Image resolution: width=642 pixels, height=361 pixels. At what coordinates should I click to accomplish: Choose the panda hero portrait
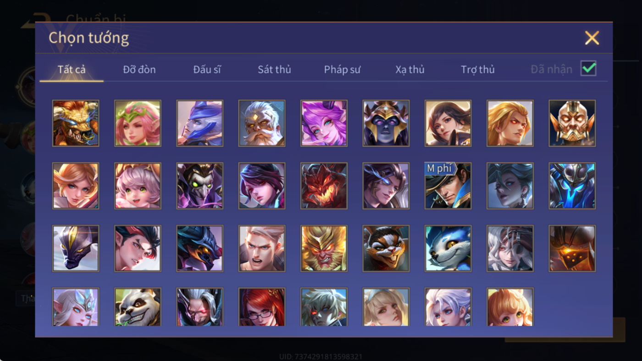point(138,307)
